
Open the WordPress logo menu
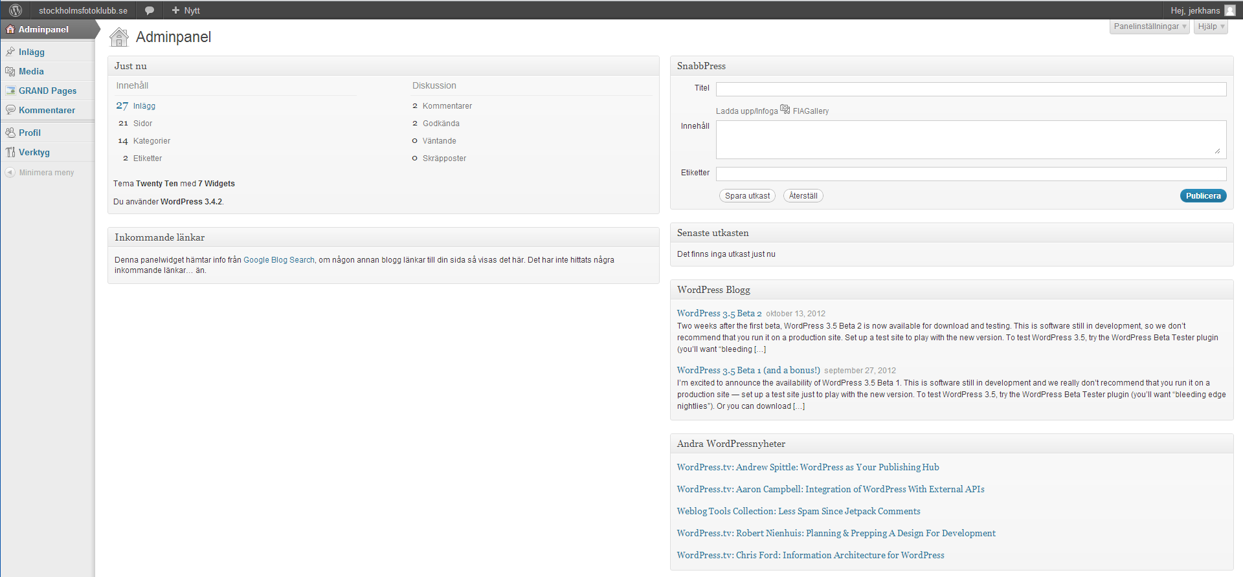click(x=16, y=10)
